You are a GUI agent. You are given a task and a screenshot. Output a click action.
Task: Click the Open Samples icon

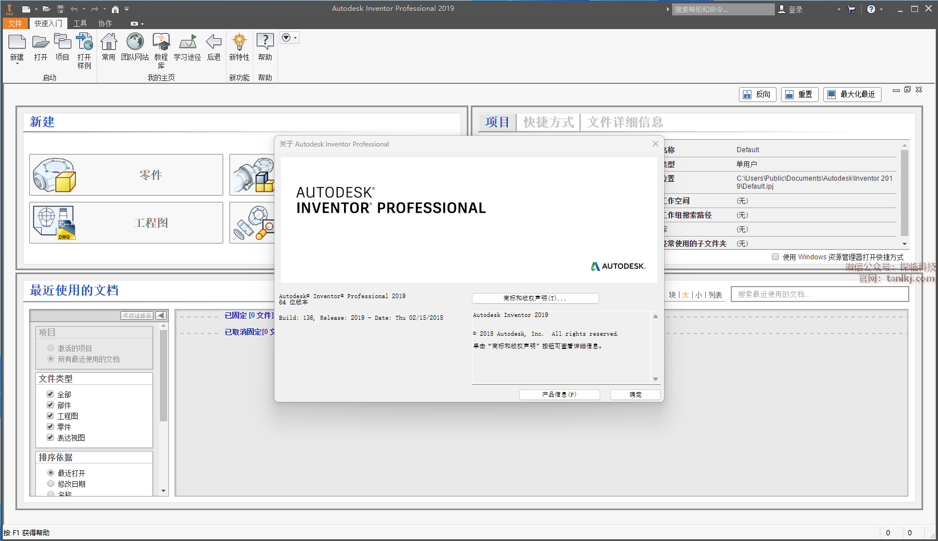pyautogui.click(x=84, y=42)
